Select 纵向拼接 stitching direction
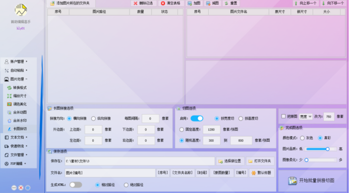 (93, 119)
